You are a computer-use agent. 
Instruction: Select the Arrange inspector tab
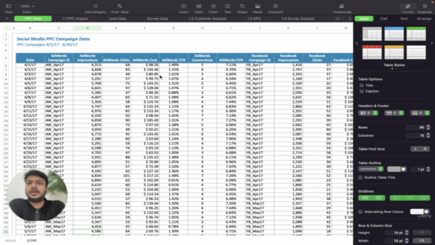point(423,18)
